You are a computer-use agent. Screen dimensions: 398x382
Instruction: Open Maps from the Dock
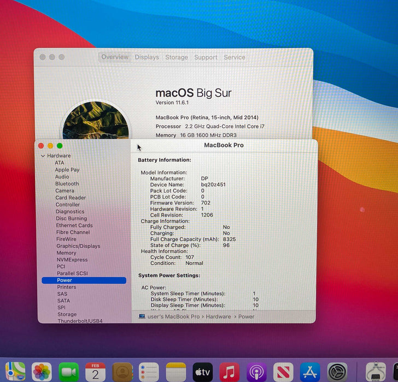(x=15, y=372)
